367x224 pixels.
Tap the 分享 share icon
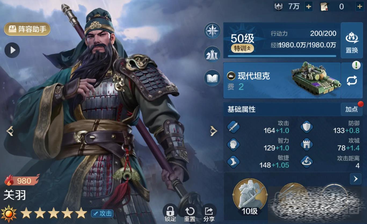point(209,213)
